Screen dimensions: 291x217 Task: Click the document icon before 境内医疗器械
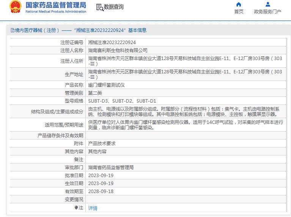pos(13,30)
